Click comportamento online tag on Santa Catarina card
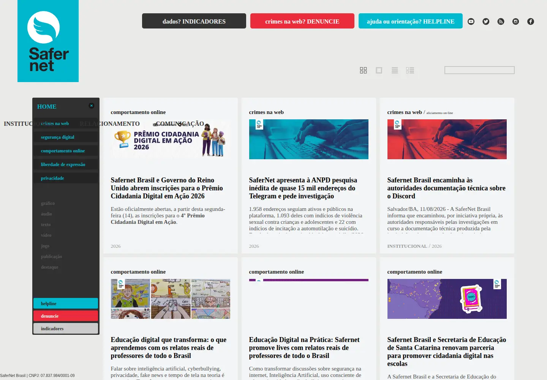 [415, 272]
